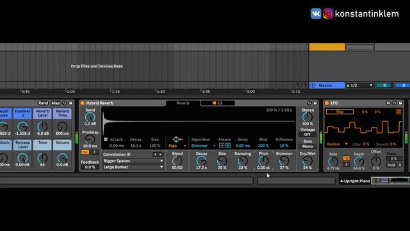Open hot-swap preset icon on LFO device
Image resolution: width=410 pixels, height=231 pixels.
pos(395,103)
